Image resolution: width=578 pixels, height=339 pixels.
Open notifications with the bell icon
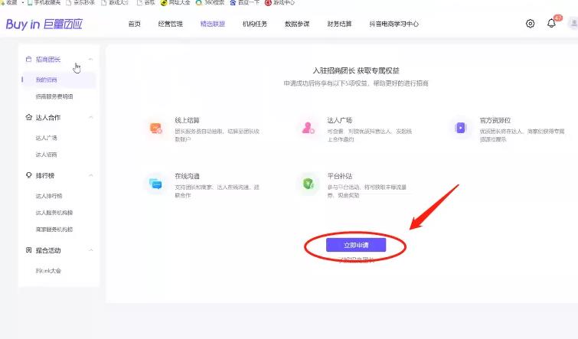click(551, 24)
